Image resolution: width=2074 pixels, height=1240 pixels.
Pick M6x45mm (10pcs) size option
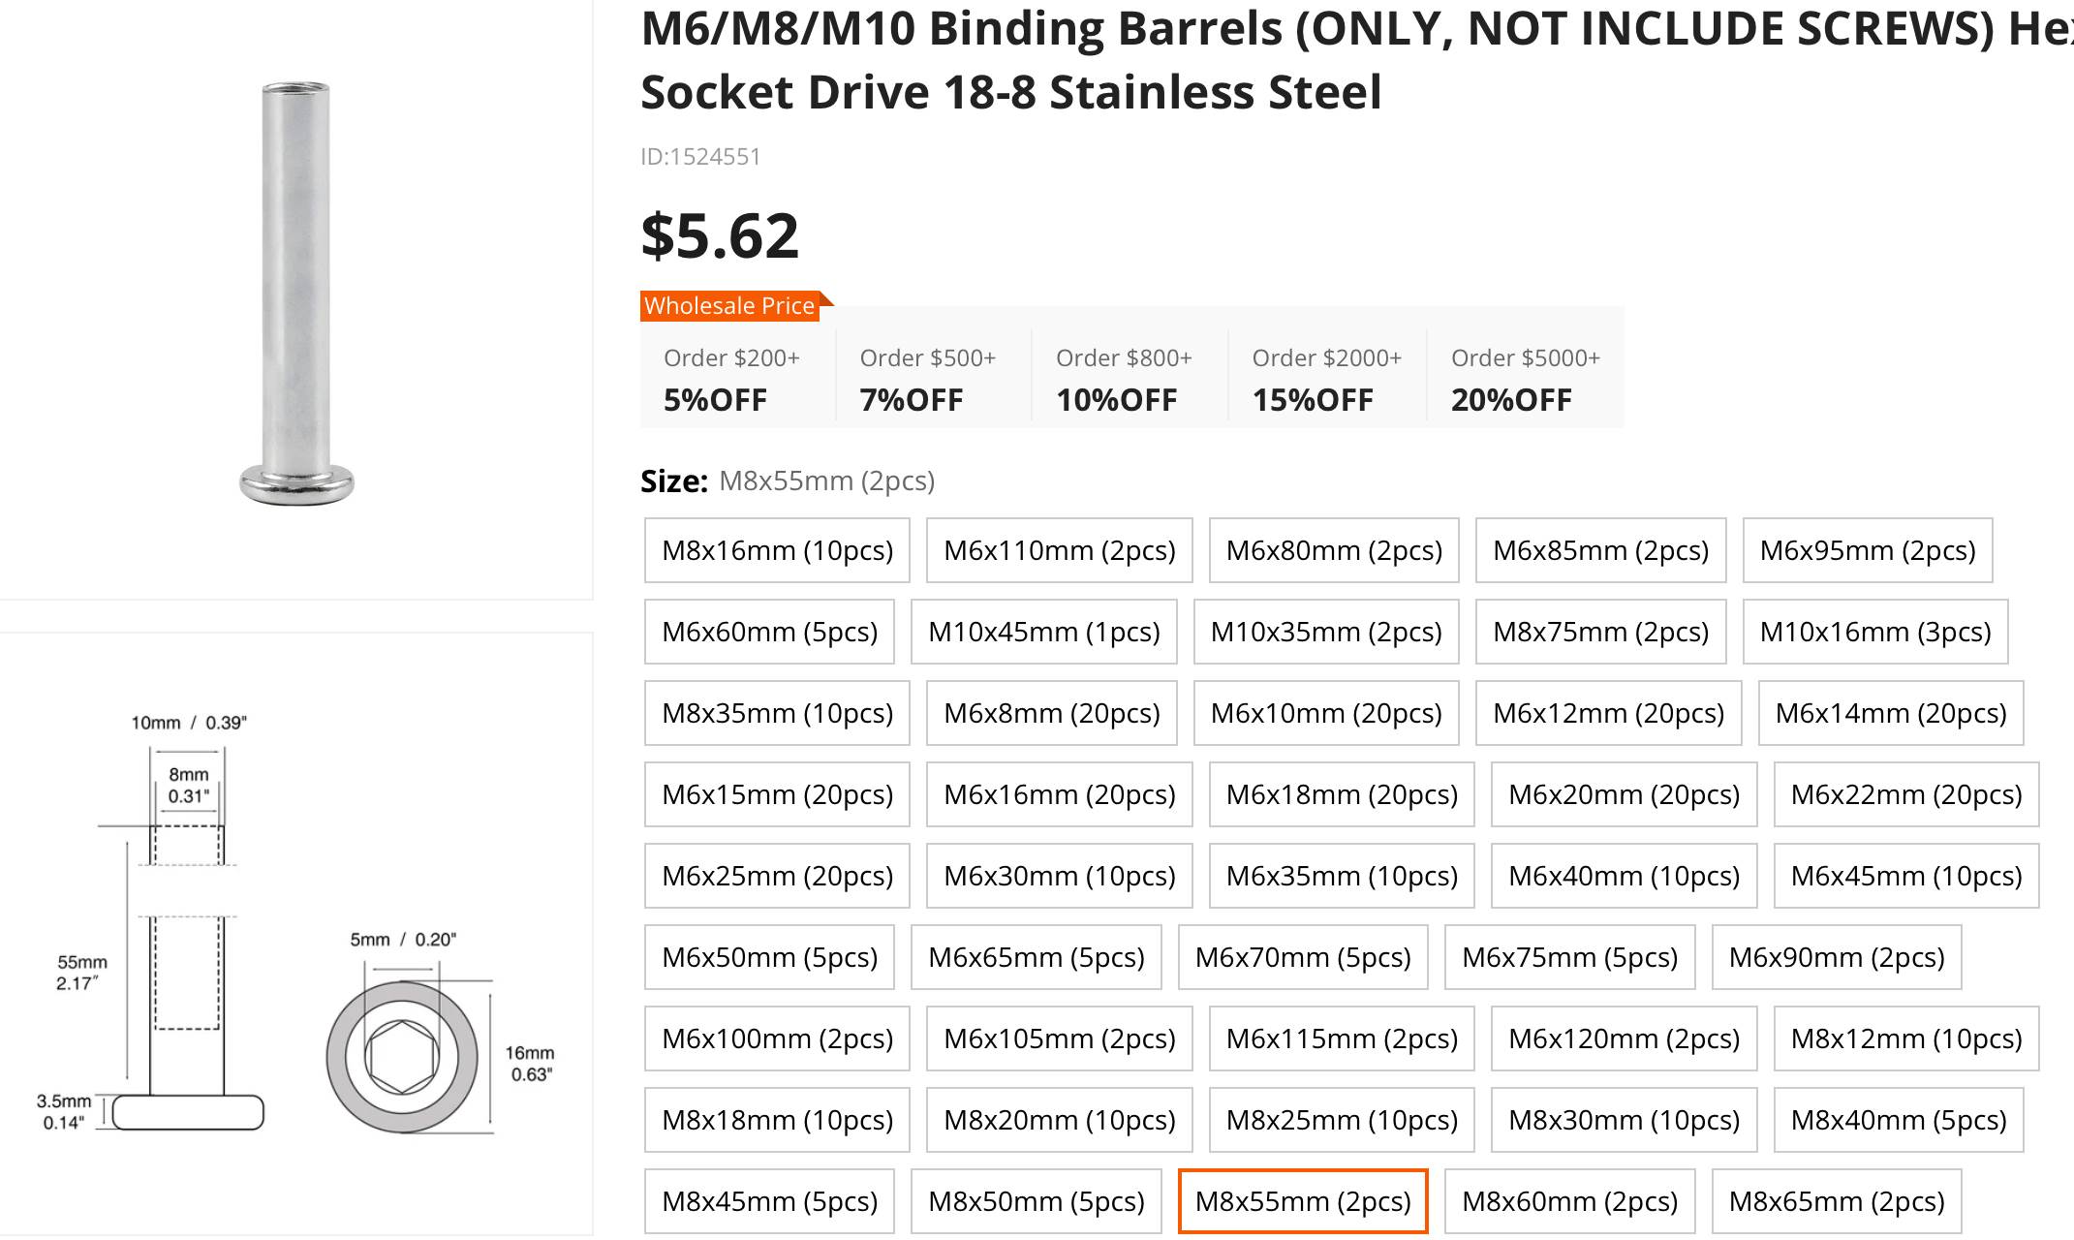coord(1905,876)
